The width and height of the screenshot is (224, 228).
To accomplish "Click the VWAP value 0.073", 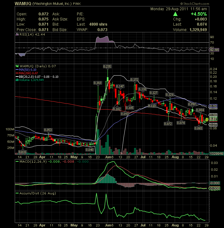I will pos(102,30).
